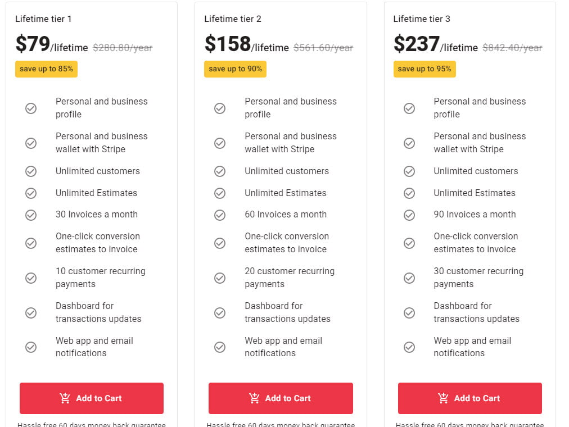Click the checkmark beside Personal and business profile in tier 2
The height and width of the screenshot is (427, 569).
[220, 108]
